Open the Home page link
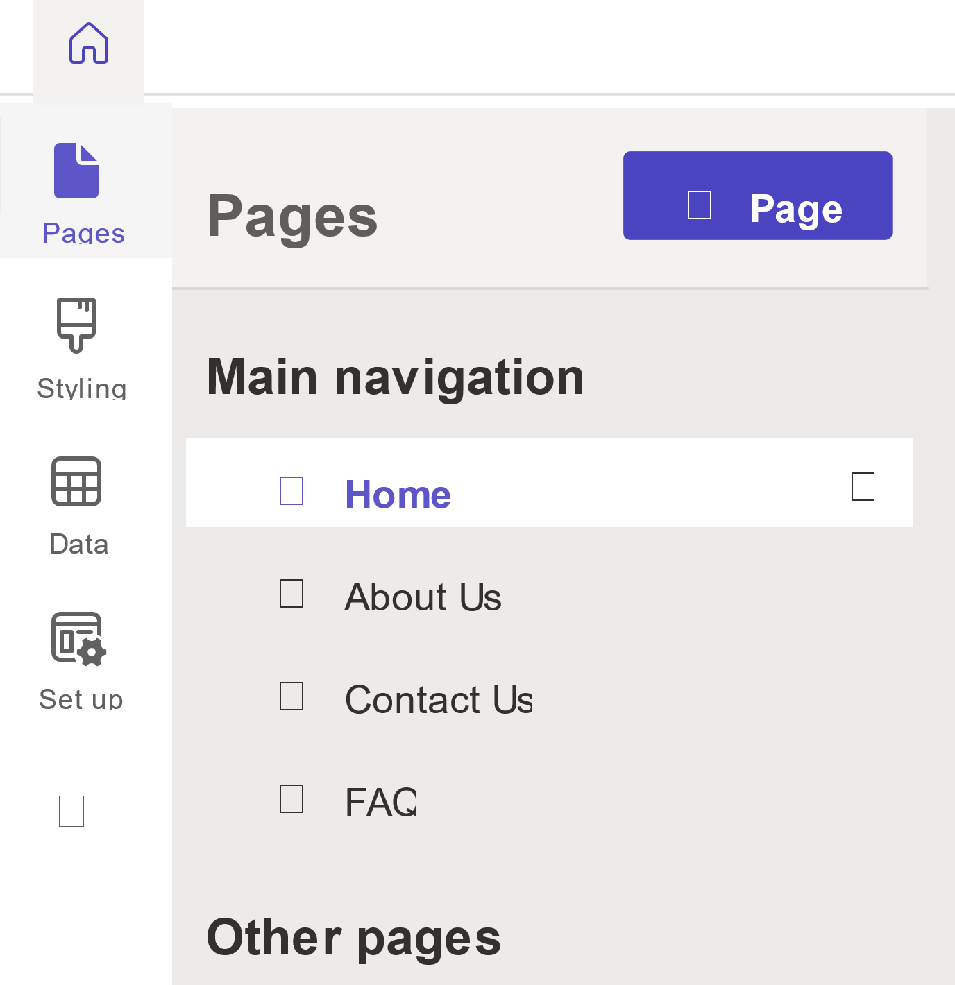 point(398,494)
